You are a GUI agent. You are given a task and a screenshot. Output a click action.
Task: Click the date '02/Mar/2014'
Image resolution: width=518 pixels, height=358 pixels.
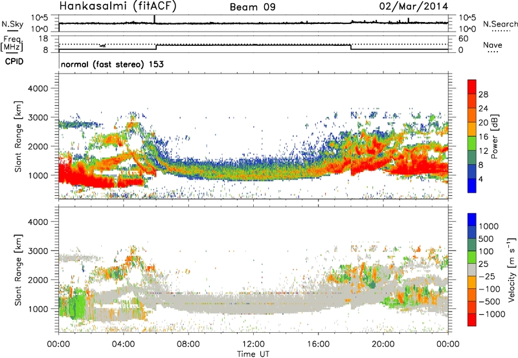point(413,6)
